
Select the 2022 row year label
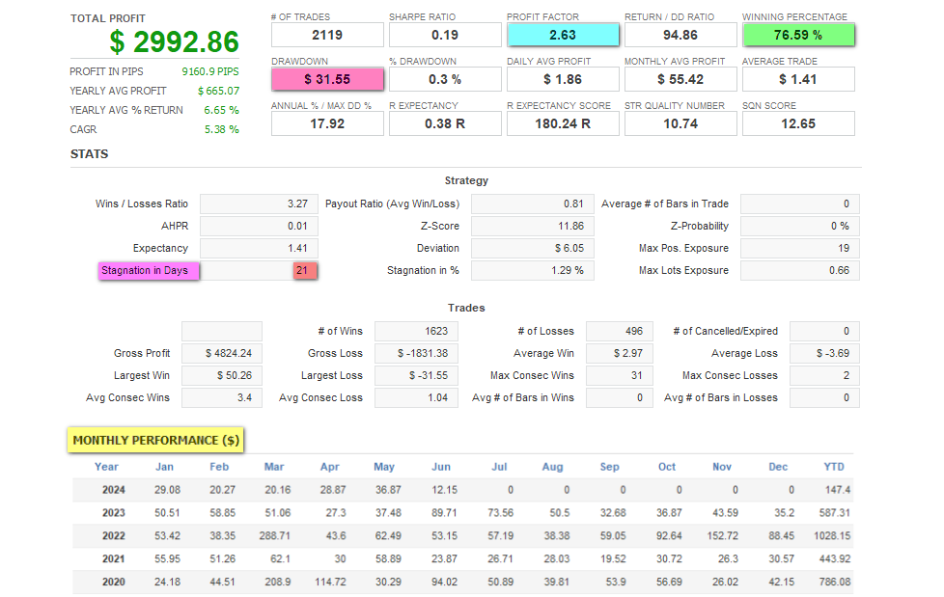pos(113,536)
